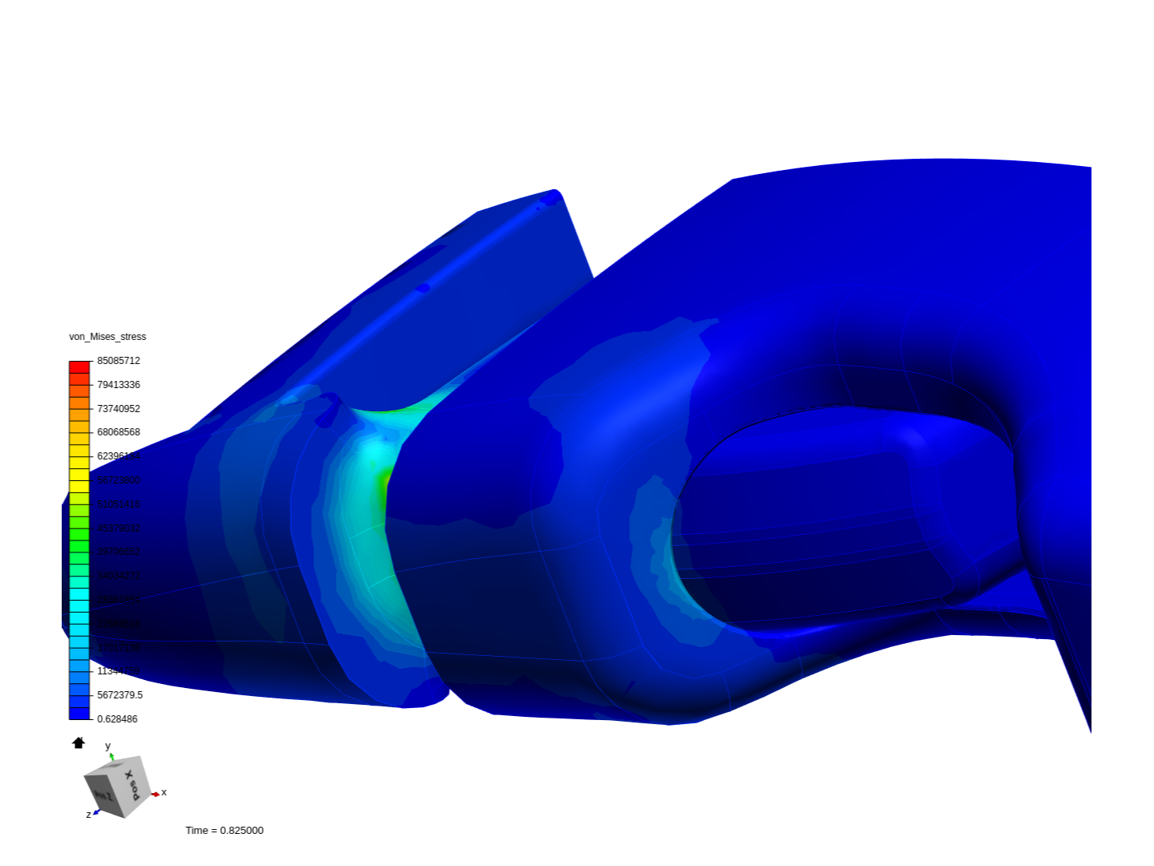Viewport: 1154px width, 866px height.
Task: Click the legend value 79413336
Action: 119,385
